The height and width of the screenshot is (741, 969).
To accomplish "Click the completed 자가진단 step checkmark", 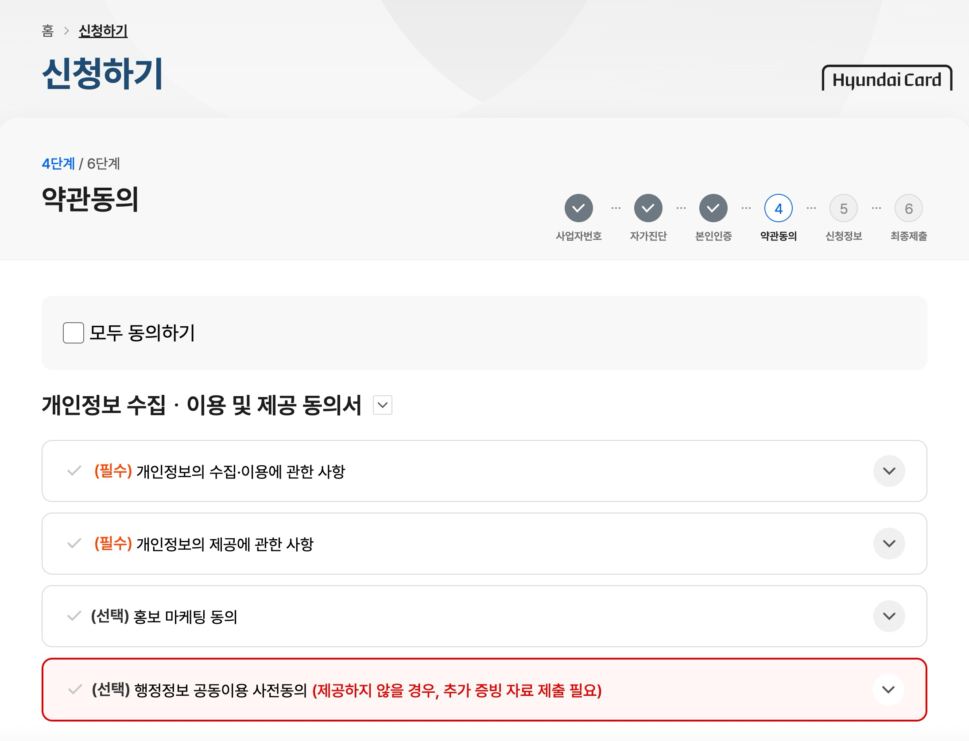I will [x=648, y=208].
